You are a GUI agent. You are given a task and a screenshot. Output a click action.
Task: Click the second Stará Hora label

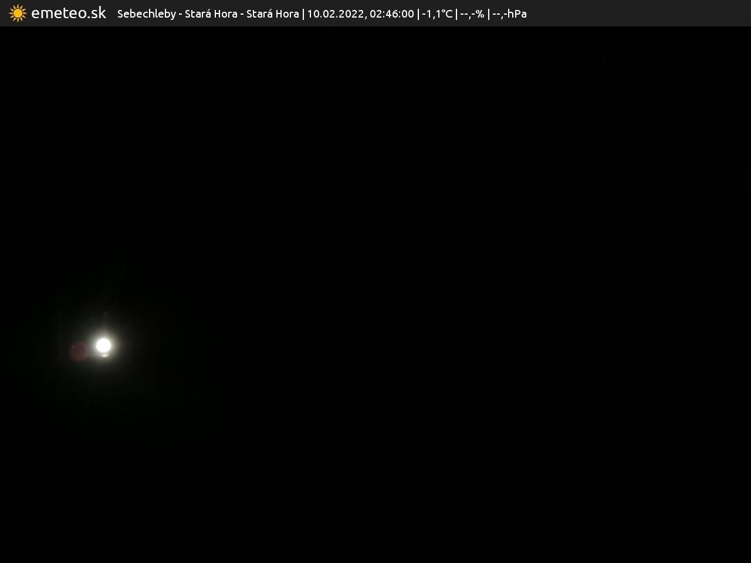pos(272,13)
